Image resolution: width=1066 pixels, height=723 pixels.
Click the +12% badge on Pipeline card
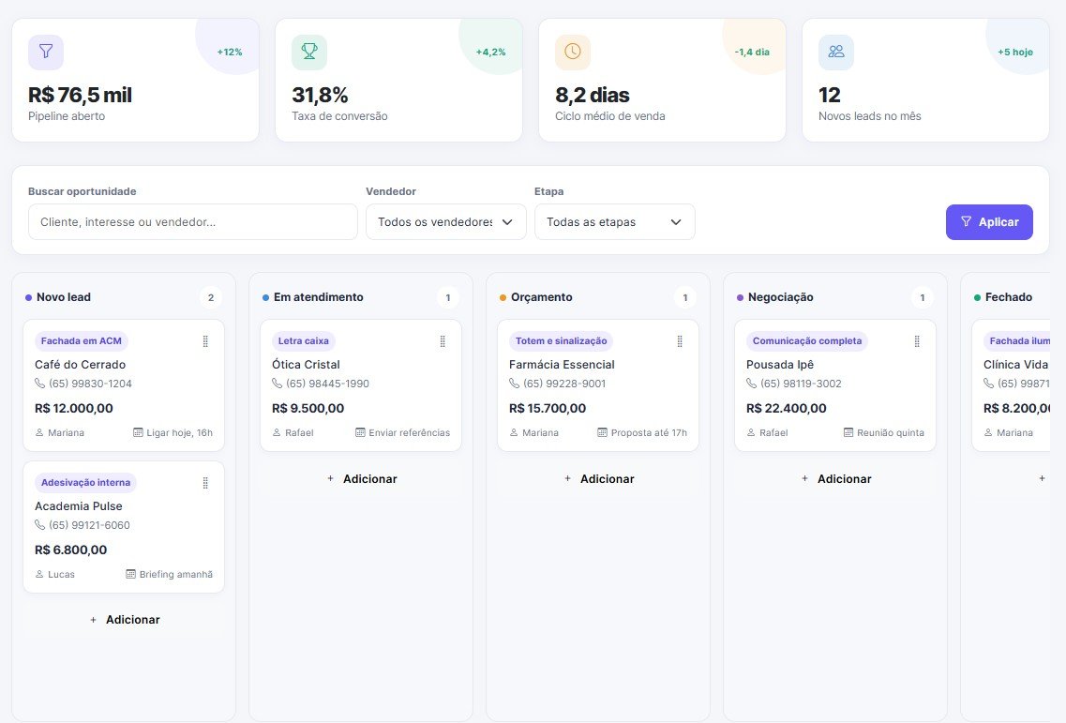230,52
